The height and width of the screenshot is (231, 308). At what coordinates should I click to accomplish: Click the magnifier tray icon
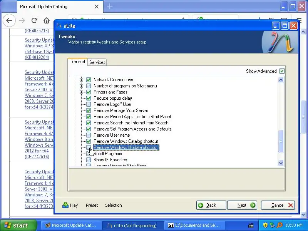pyautogui.click(x=280, y=225)
